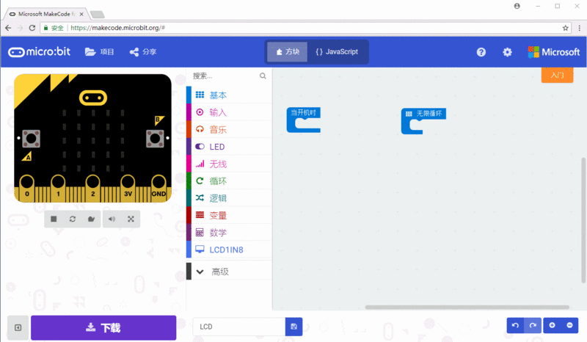Open the 项目 projects menu
The height and width of the screenshot is (342, 587).
point(99,51)
